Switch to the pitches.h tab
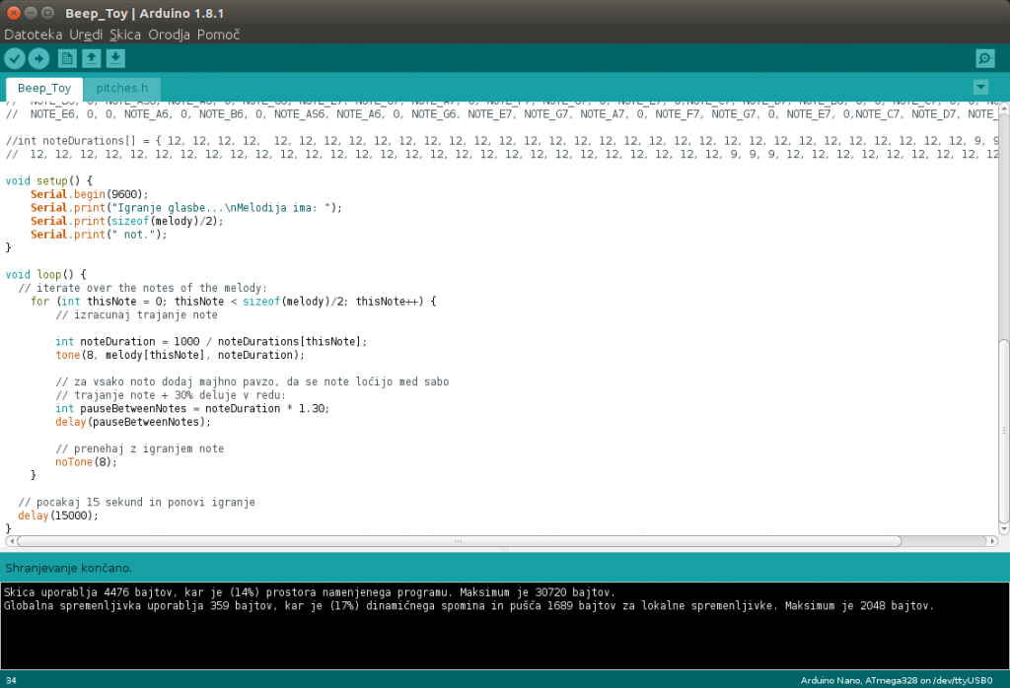Screen dimensions: 1010x688 [x=121, y=88]
